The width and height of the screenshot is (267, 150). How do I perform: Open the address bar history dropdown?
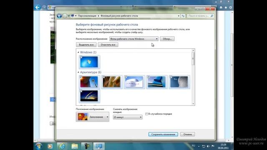coord(179,16)
